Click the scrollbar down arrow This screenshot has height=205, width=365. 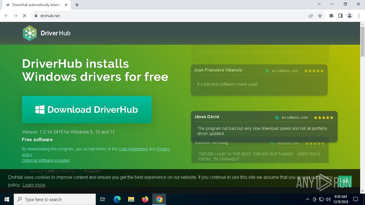point(362,191)
